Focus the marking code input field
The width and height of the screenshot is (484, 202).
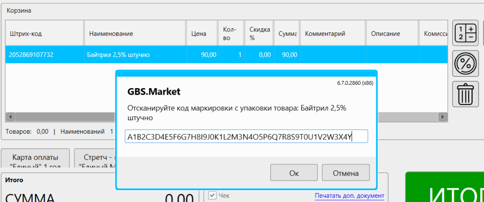click(246, 137)
